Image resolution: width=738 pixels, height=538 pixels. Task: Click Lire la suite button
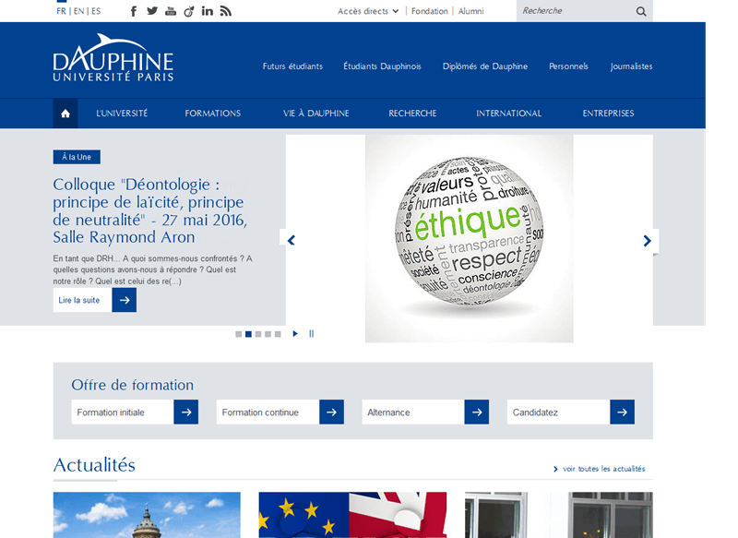(x=82, y=300)
